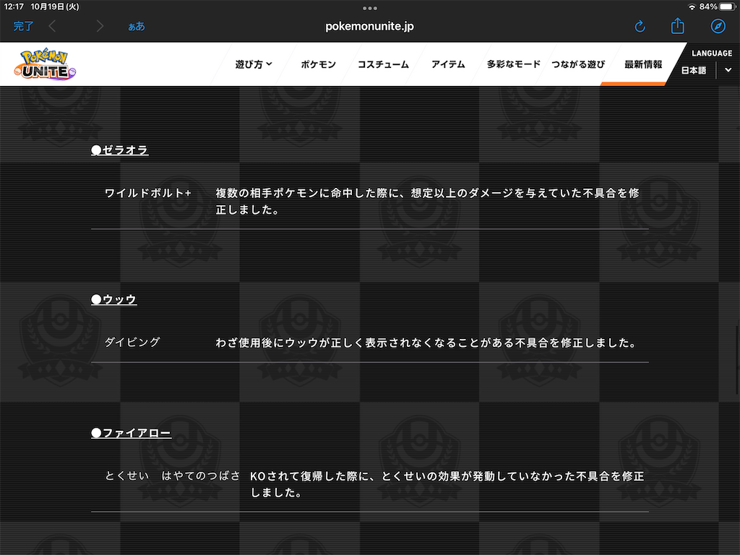Select the ワイルドボルト+ move name
740x555 pixels.
(x=148, y=193)
